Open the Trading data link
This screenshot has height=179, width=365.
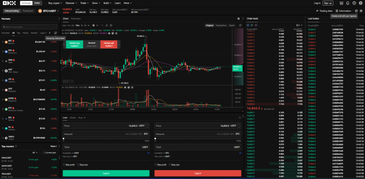[324, 11]
